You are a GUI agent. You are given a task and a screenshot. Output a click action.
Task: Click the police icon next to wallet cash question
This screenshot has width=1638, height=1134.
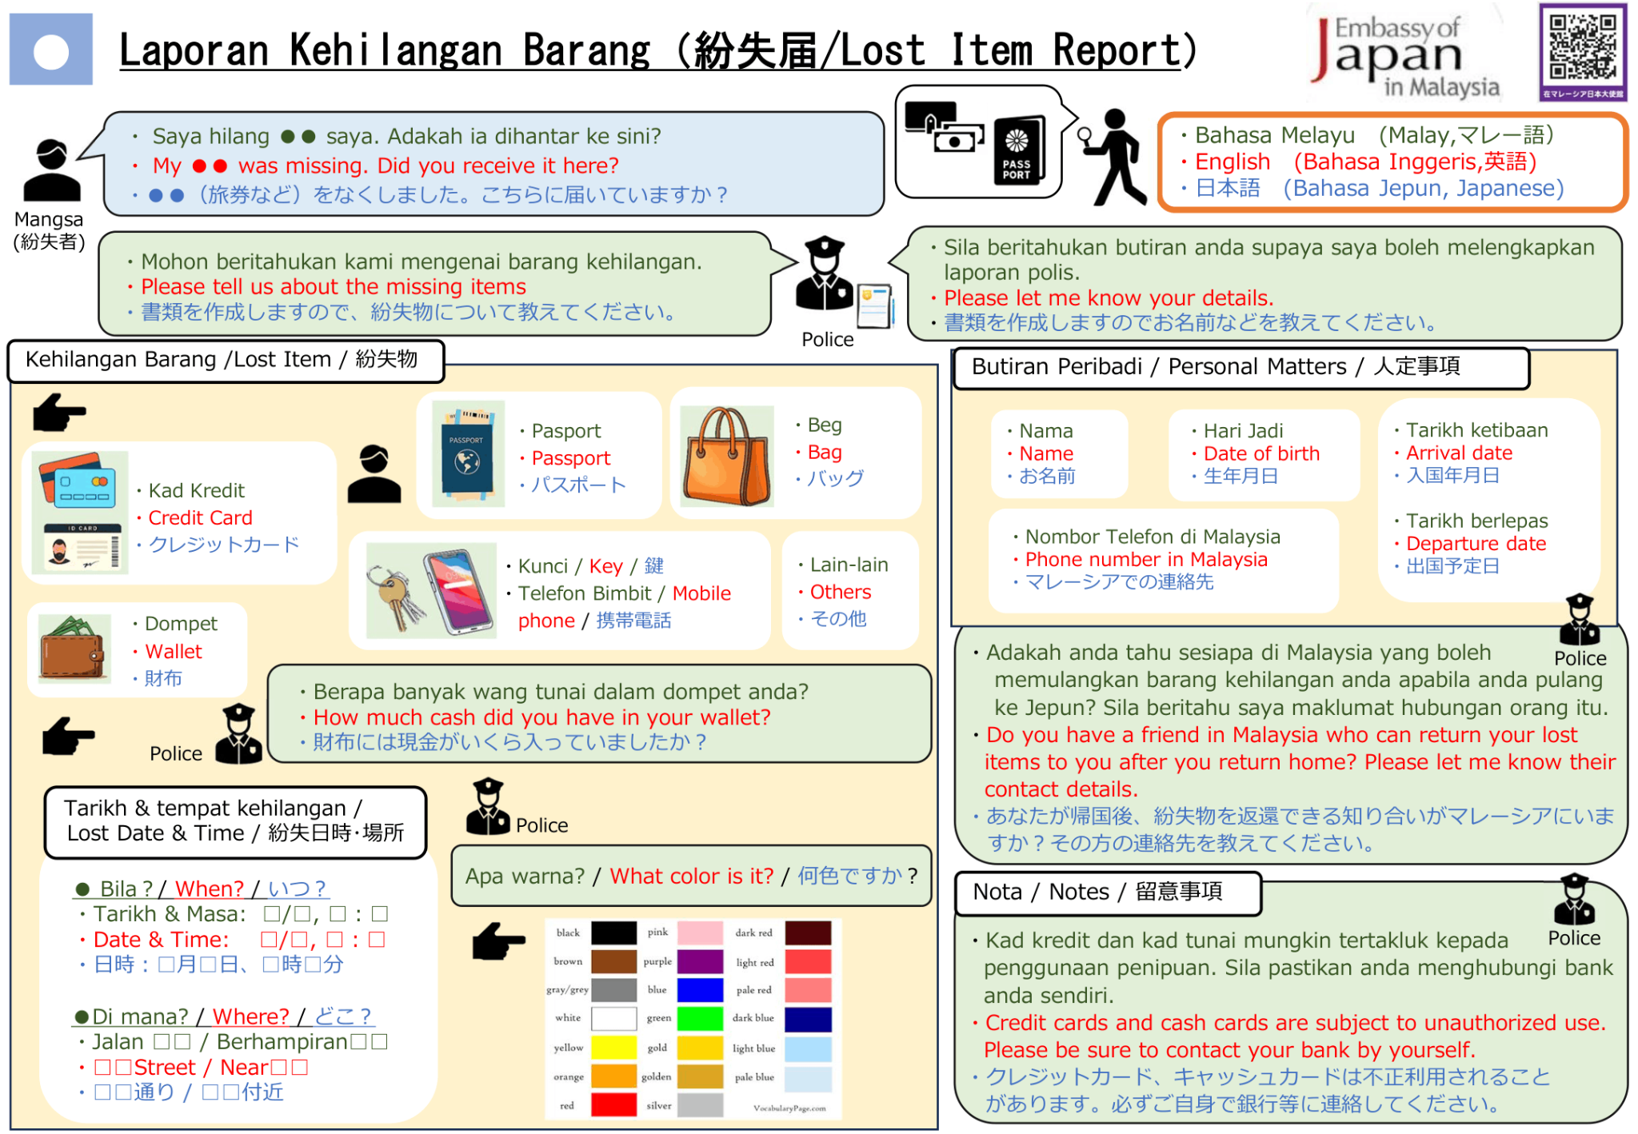(x=239, y=733)
